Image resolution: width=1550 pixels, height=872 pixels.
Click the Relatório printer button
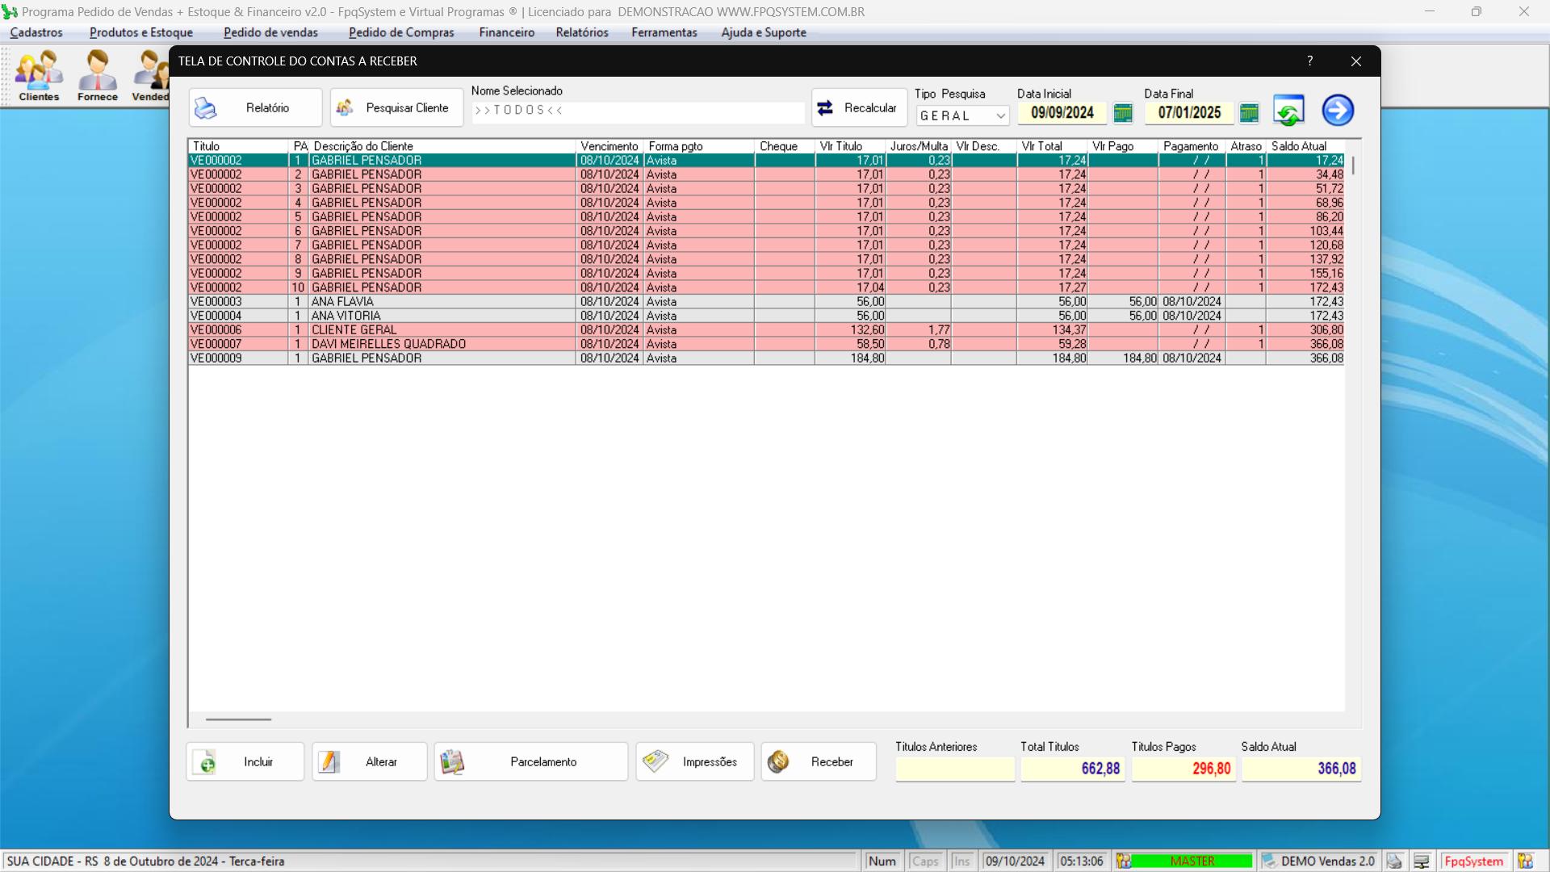[x=255, y=108]
